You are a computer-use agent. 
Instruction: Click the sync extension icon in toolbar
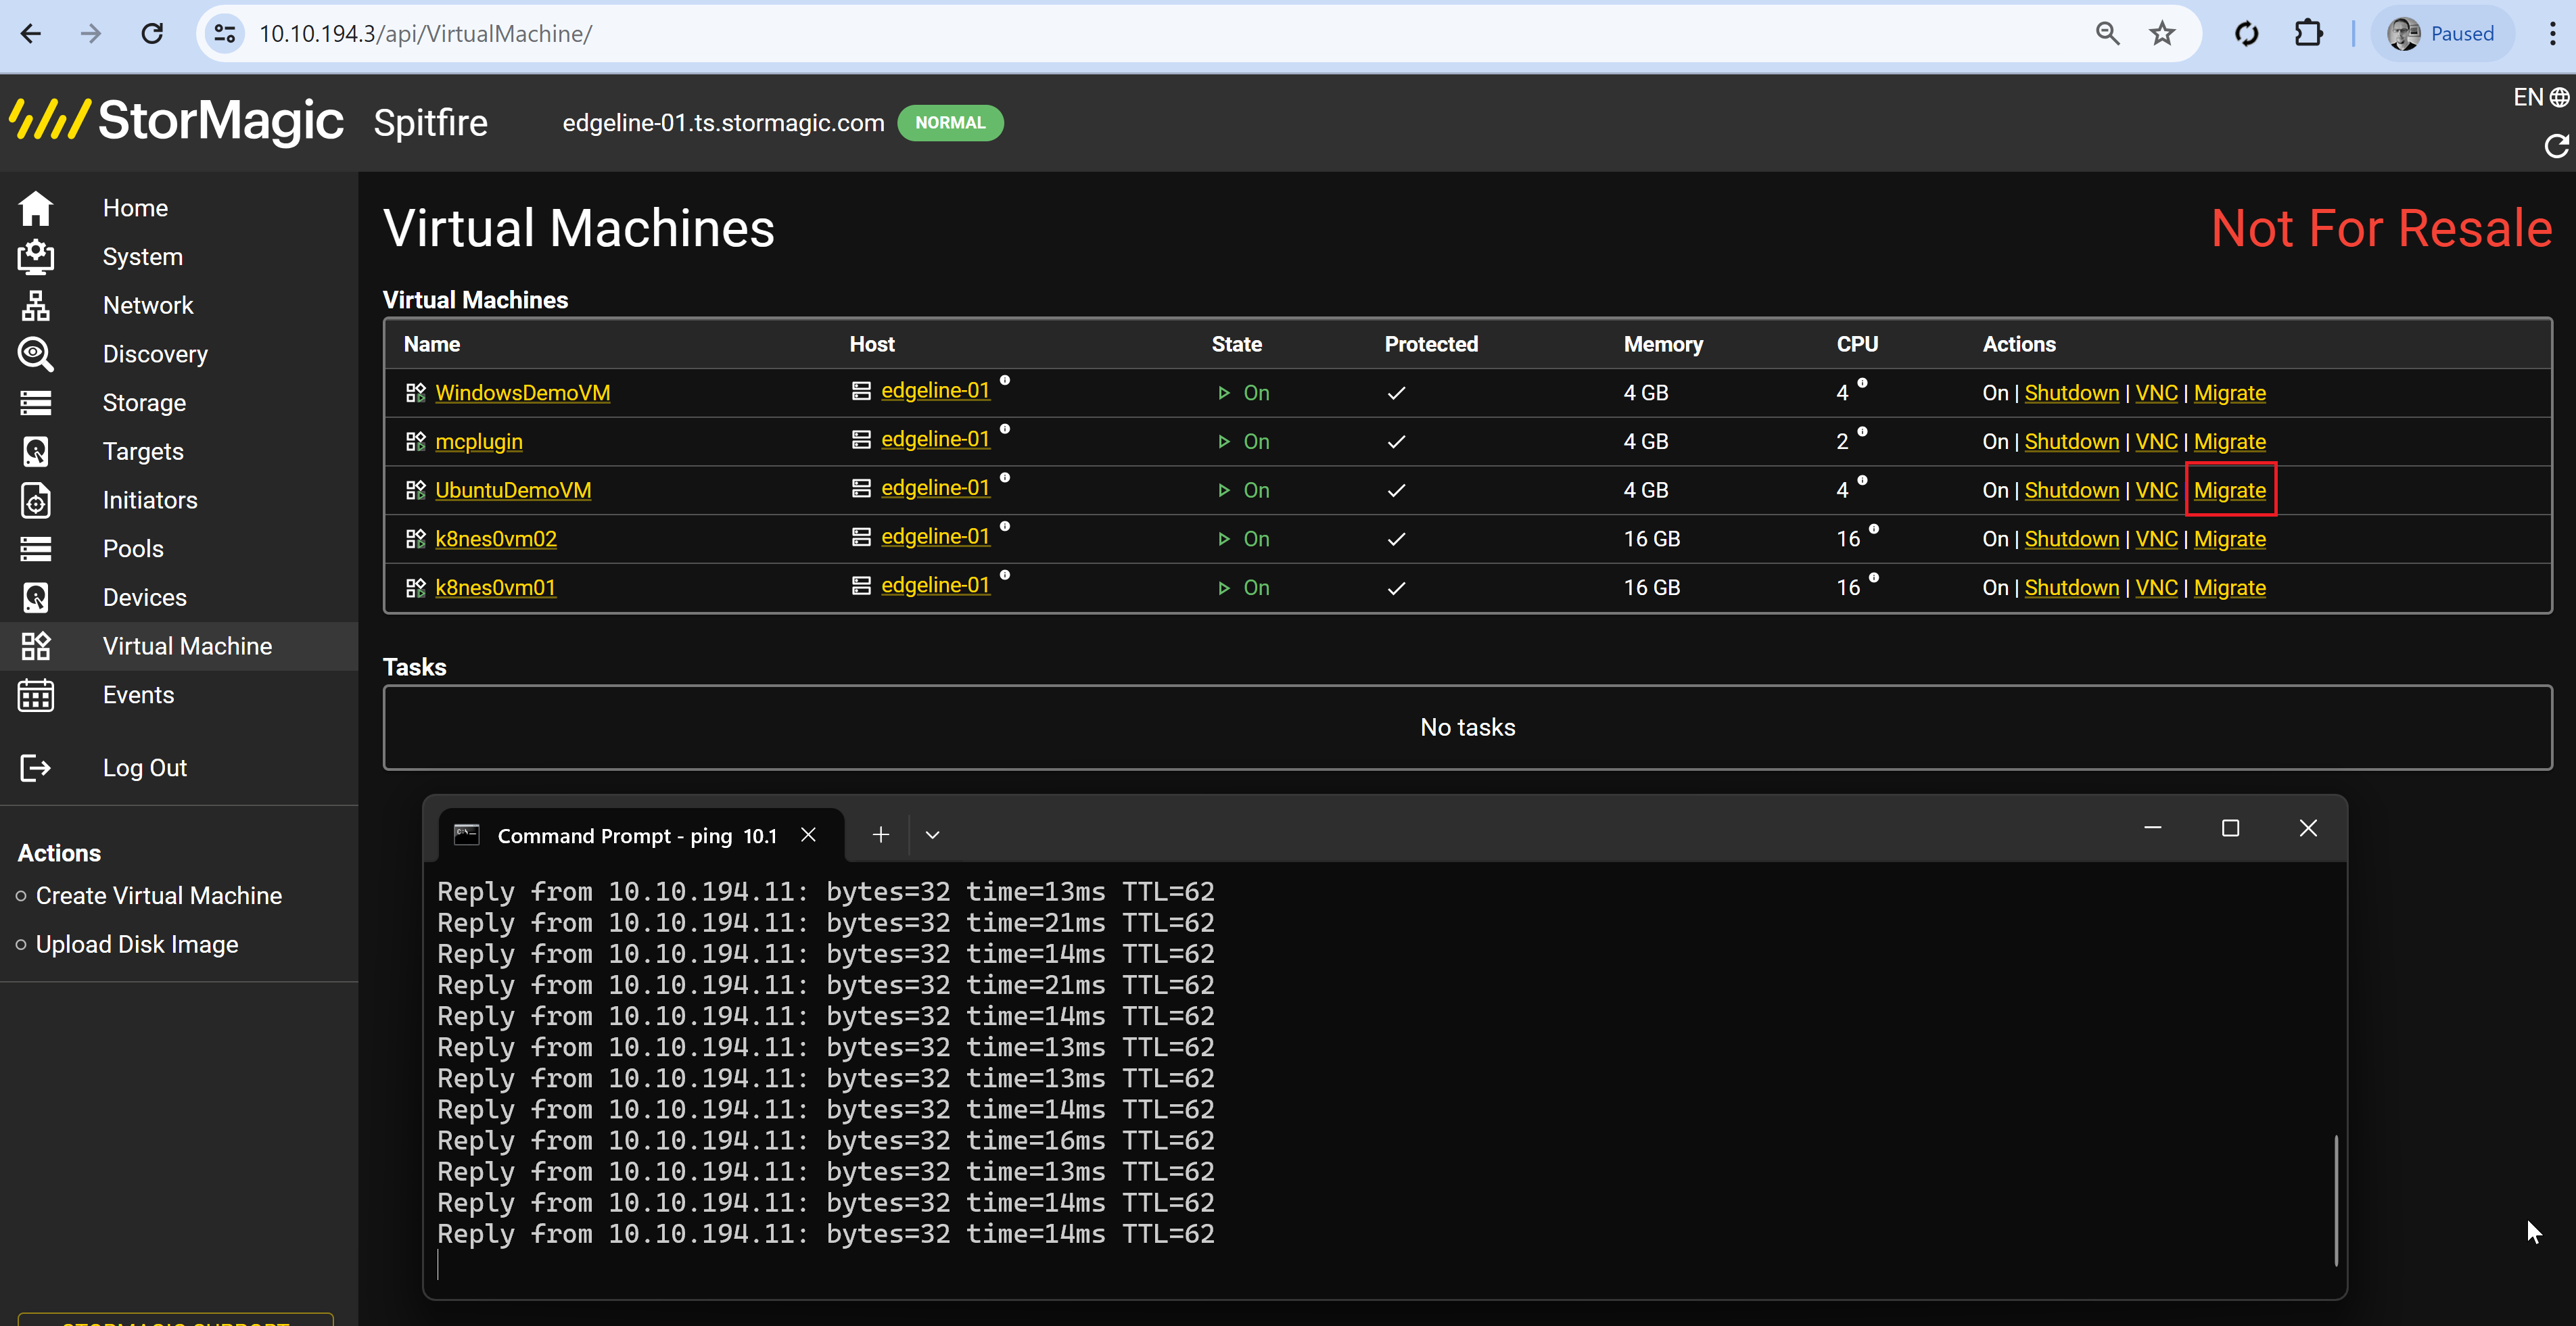tap(2246, 34)
